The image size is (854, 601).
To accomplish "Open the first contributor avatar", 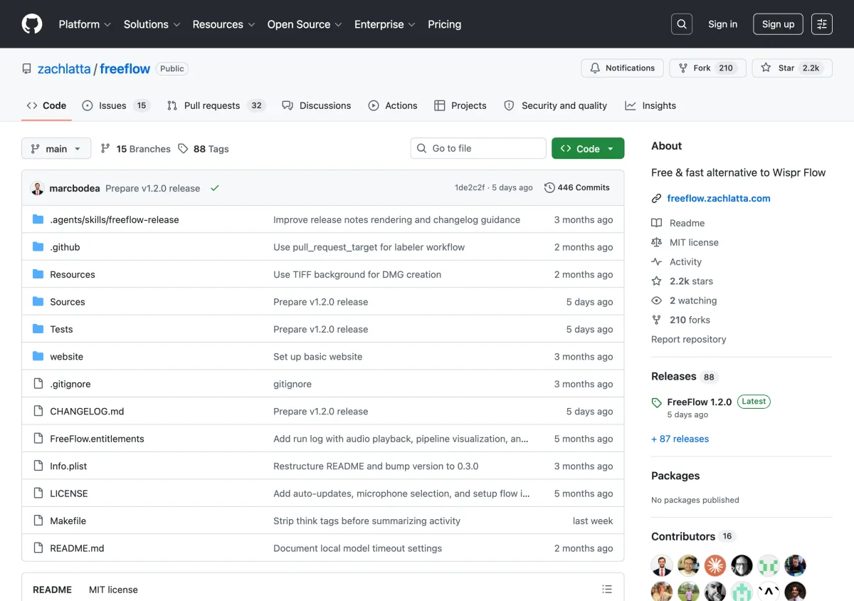I will tap(662, 566).
